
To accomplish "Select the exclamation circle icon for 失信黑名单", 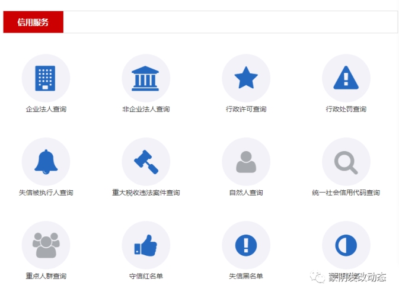I will click(246, 245).
